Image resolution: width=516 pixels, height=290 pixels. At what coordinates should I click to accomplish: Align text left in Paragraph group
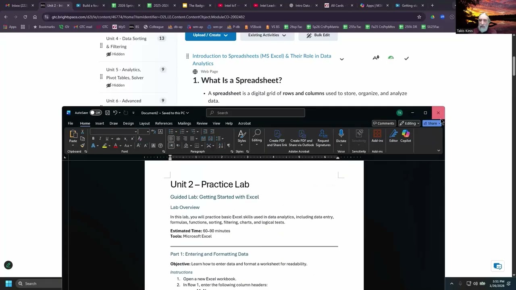click(171, 139)
